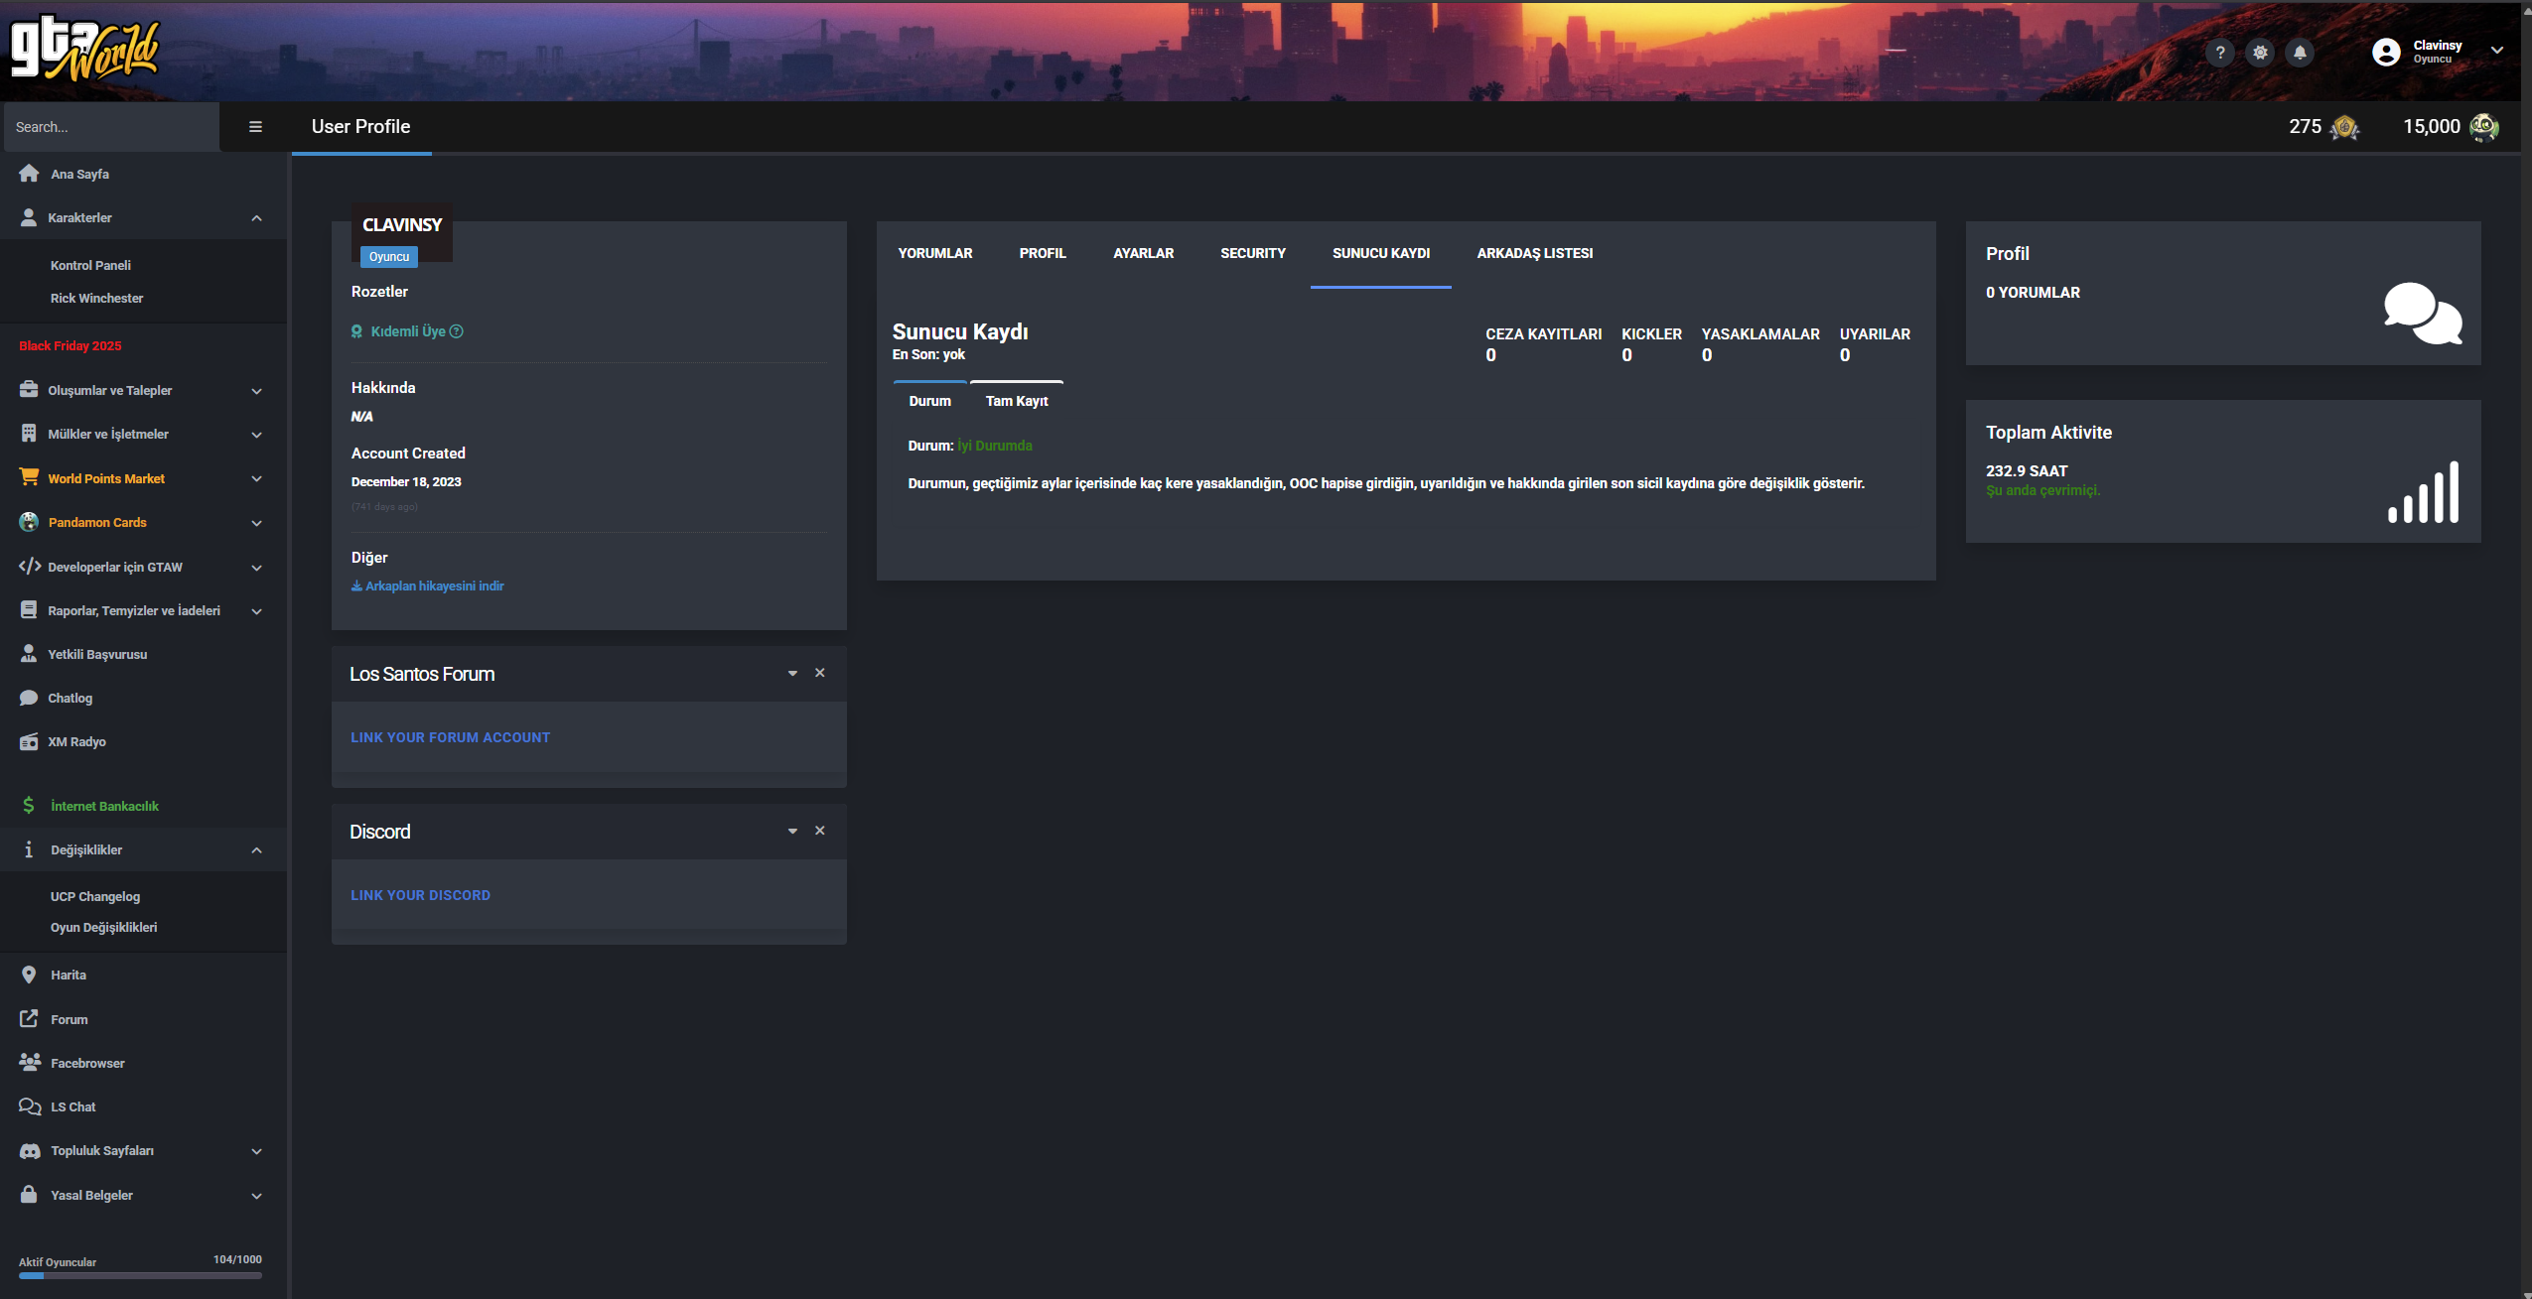Select the Tam Kayıt sub-tab

(x=1017, y=401)
